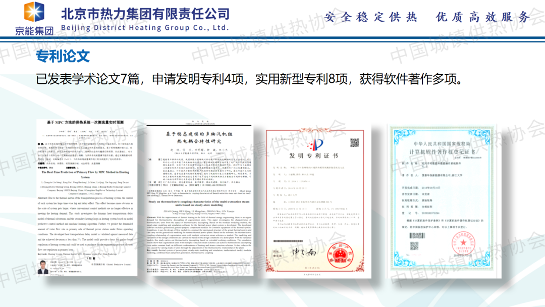Click the 优质高效服务 slogan text
Viewport: 545px width, 307px height.
pos(483,17)
